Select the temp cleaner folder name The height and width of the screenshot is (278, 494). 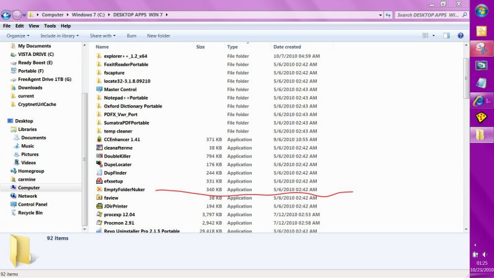tap(118, 131)
